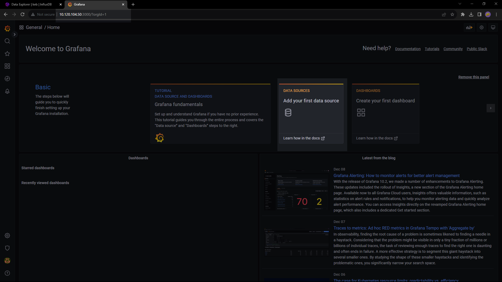Click the Remove this panel link

click(474, 77)
